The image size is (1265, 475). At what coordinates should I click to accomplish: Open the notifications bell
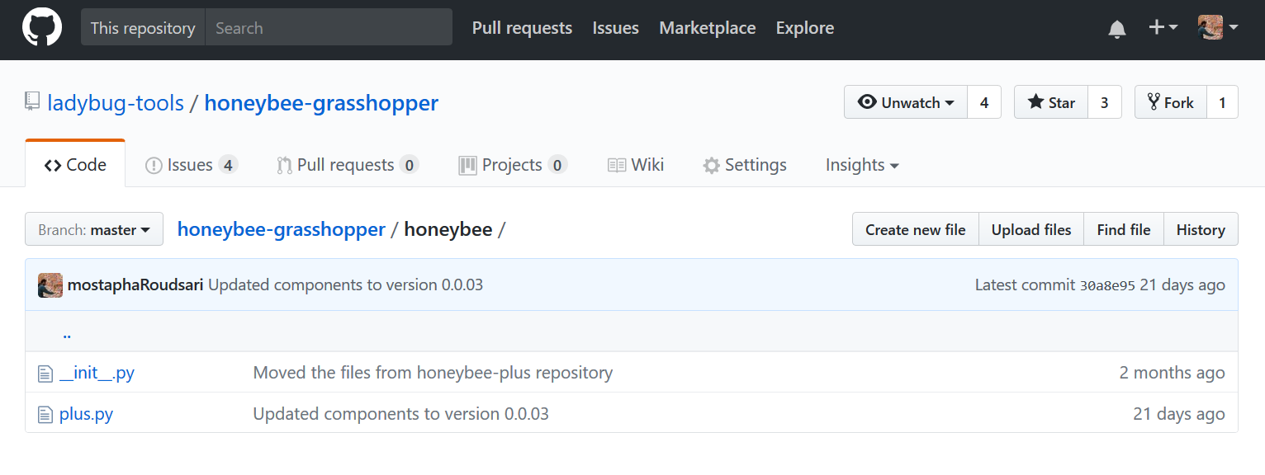pos(1116,28)
